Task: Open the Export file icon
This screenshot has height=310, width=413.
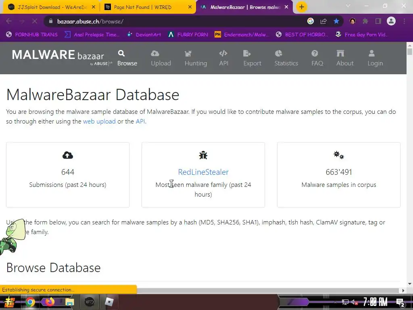Action: [x=247, y=54]
